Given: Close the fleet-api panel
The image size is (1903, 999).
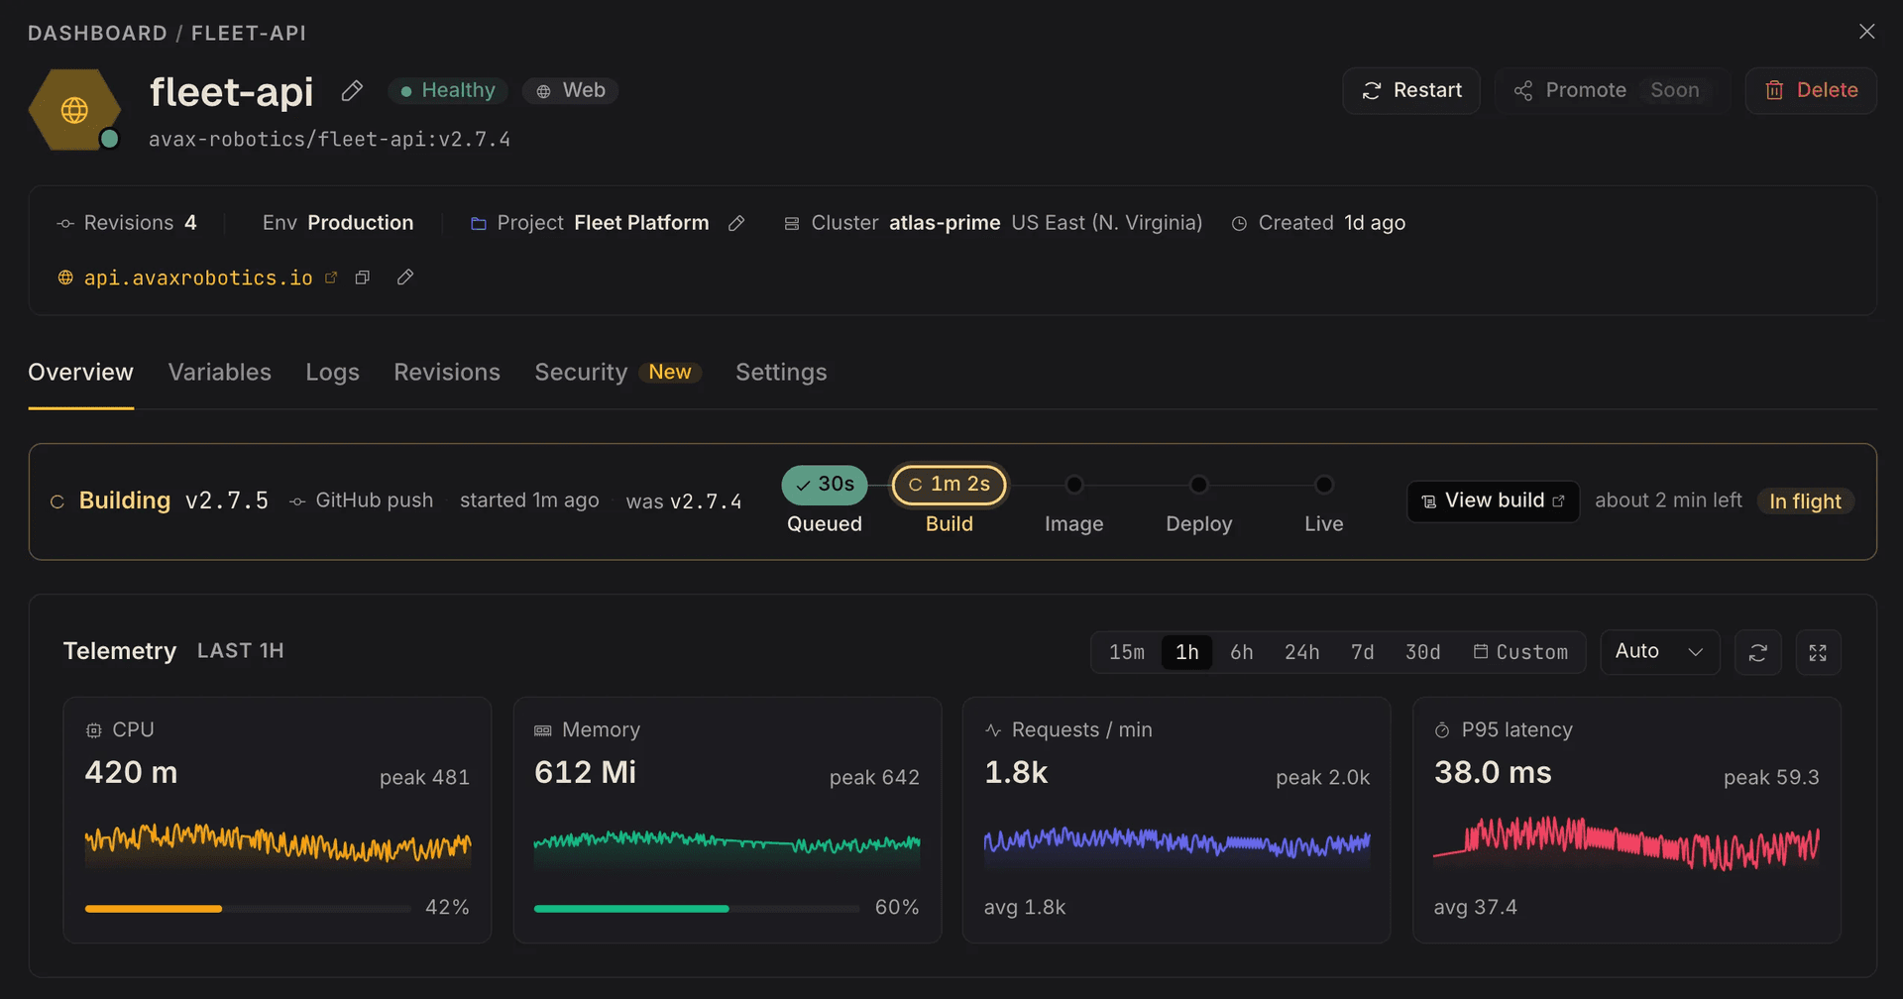Looking at the screenshot, I should [1867, 32].
